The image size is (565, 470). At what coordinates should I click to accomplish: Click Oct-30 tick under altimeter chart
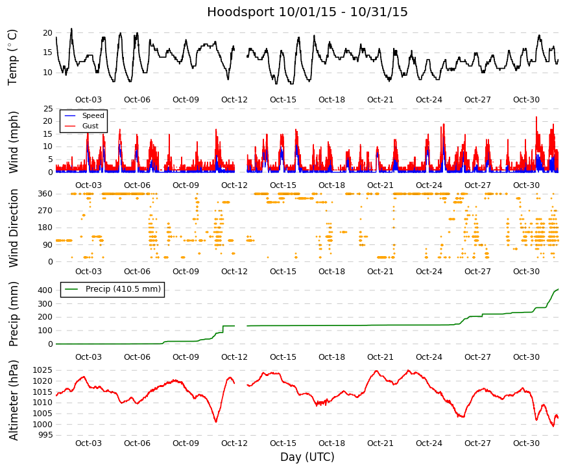(526, 443)
